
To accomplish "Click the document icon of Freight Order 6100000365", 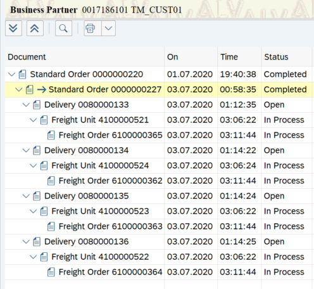I will coord(51,135).
